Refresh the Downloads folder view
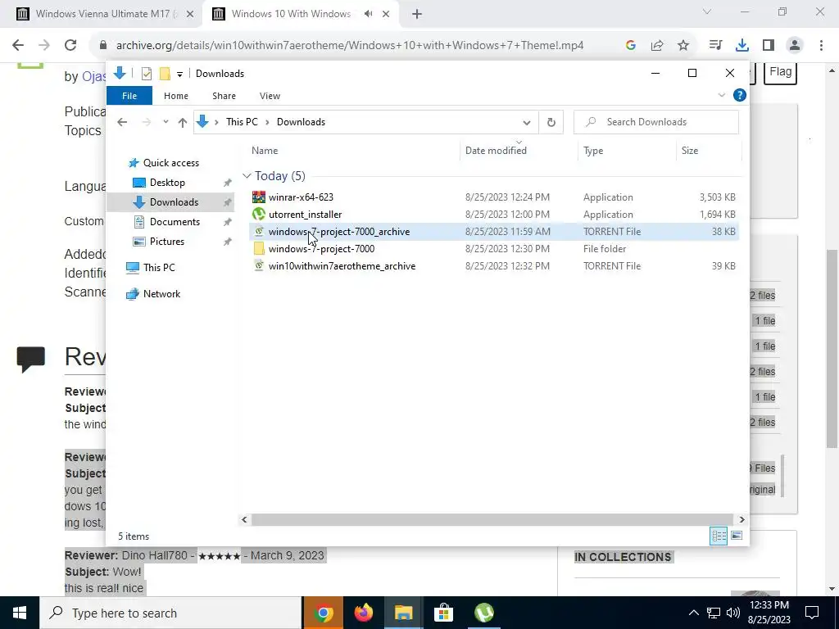Viewport: 839px width, 629px height. (551, 123)
